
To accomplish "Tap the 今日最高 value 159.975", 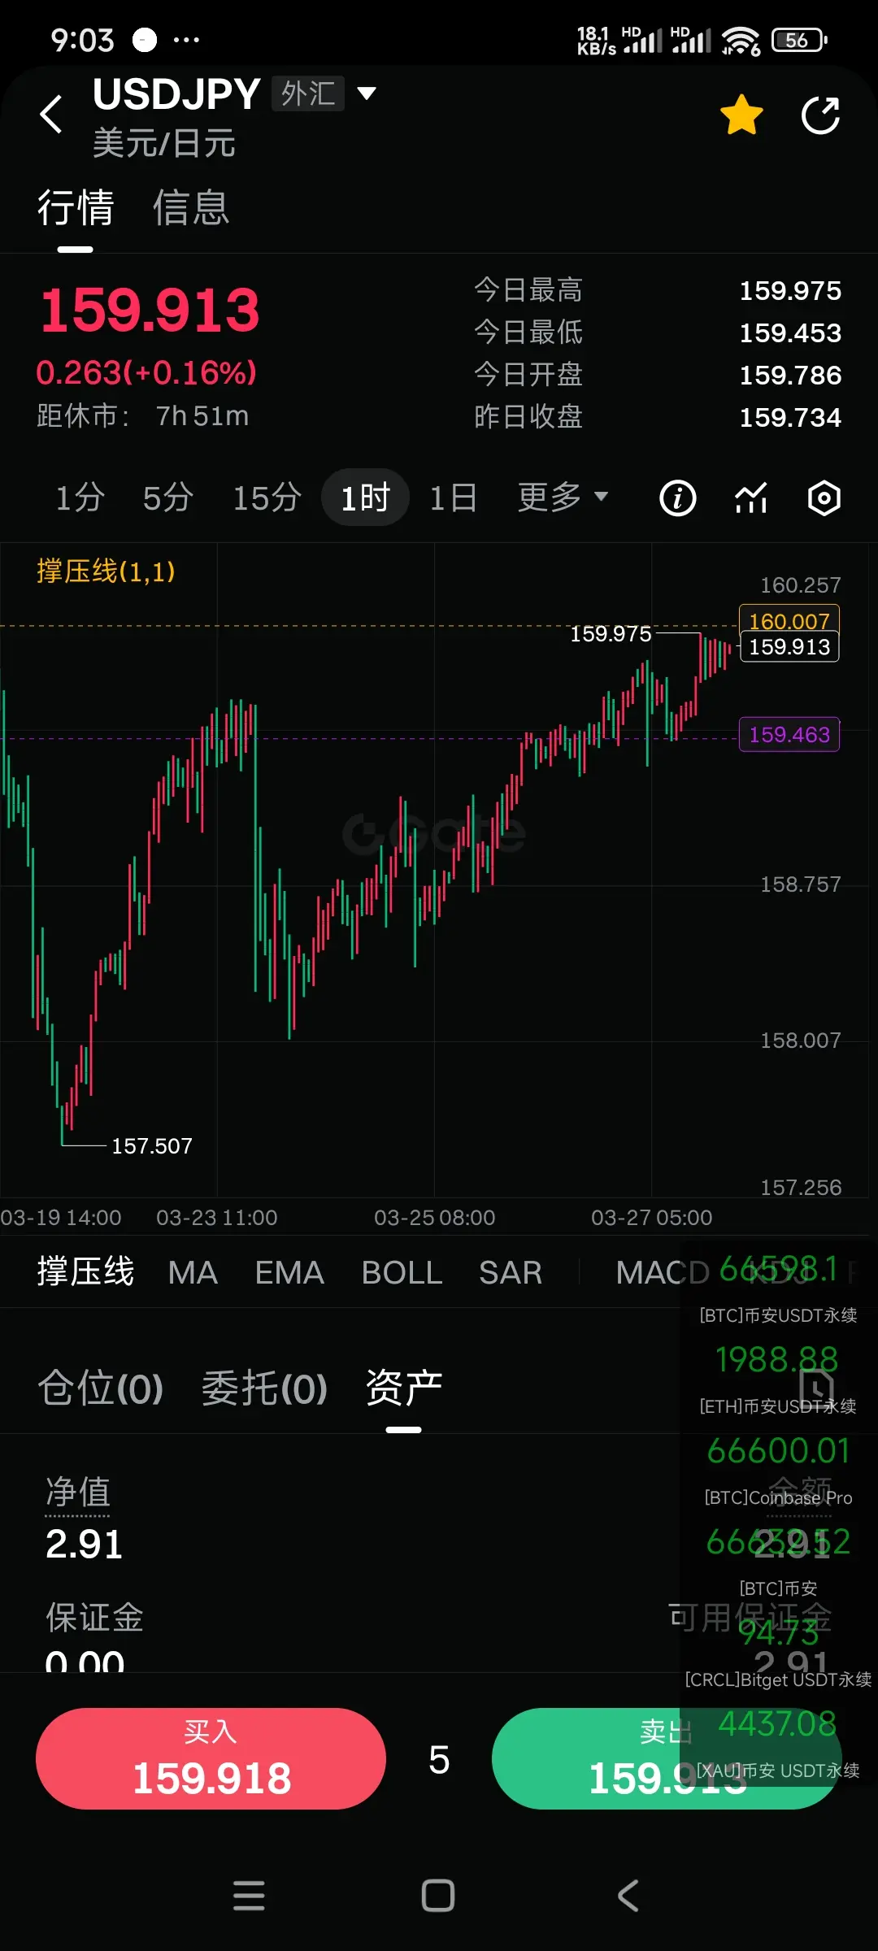I will 790,290.
